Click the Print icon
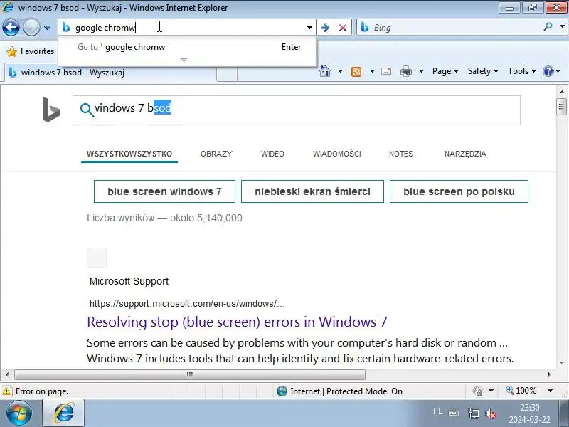Screen dimensions: 569x427 (405, 72)
